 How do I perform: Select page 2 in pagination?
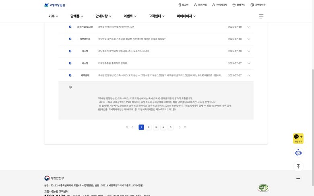point(149,127)
